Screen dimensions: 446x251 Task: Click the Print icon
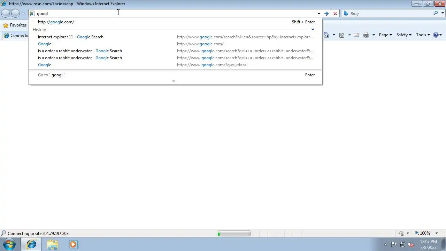(366, 35)
